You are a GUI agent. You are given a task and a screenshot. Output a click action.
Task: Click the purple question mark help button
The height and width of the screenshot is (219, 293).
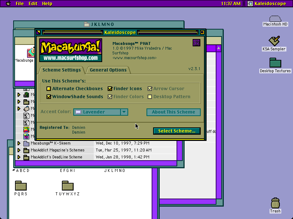[x=196, y=43]
